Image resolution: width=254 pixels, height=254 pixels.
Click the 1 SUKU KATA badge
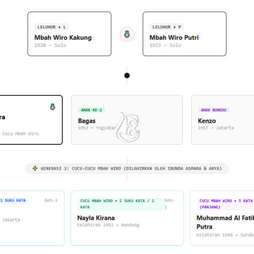coord(13,201)
